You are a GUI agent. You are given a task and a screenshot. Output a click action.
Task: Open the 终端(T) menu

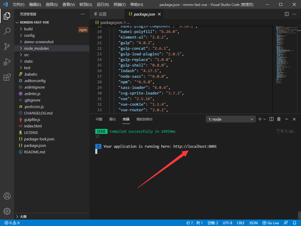tap(119, 4)
